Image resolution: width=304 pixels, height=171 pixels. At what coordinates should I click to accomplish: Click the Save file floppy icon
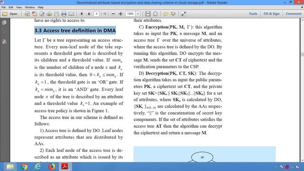pos(57,14)
